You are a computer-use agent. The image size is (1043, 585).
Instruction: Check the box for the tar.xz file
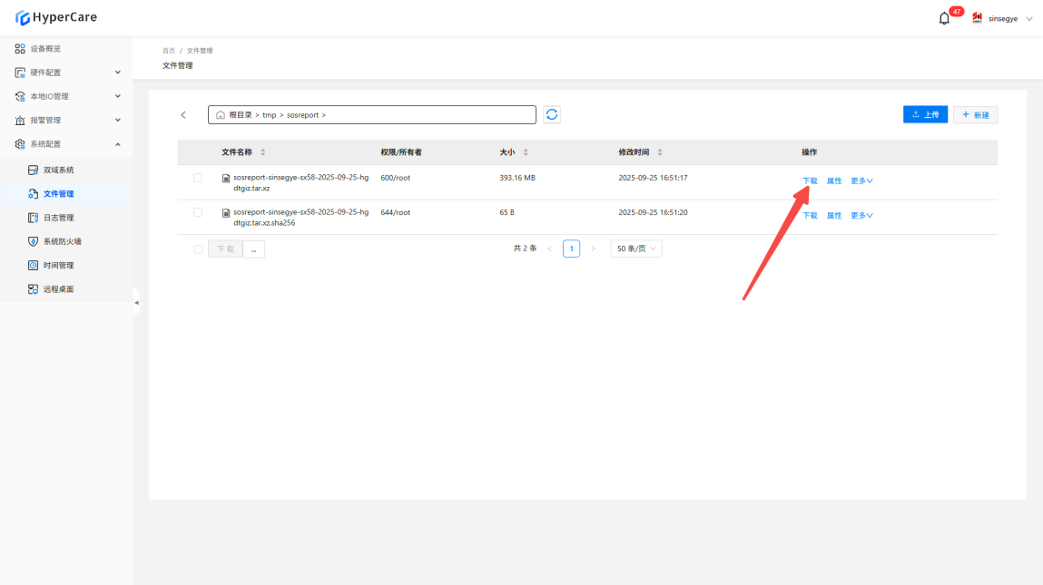click(198, 178)
